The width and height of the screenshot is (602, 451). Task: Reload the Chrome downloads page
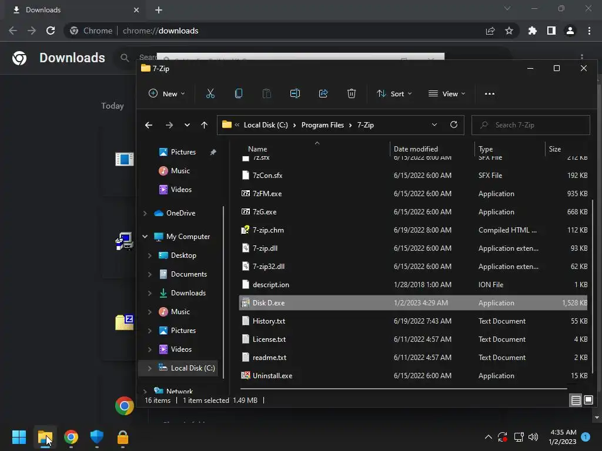[51, 31]
